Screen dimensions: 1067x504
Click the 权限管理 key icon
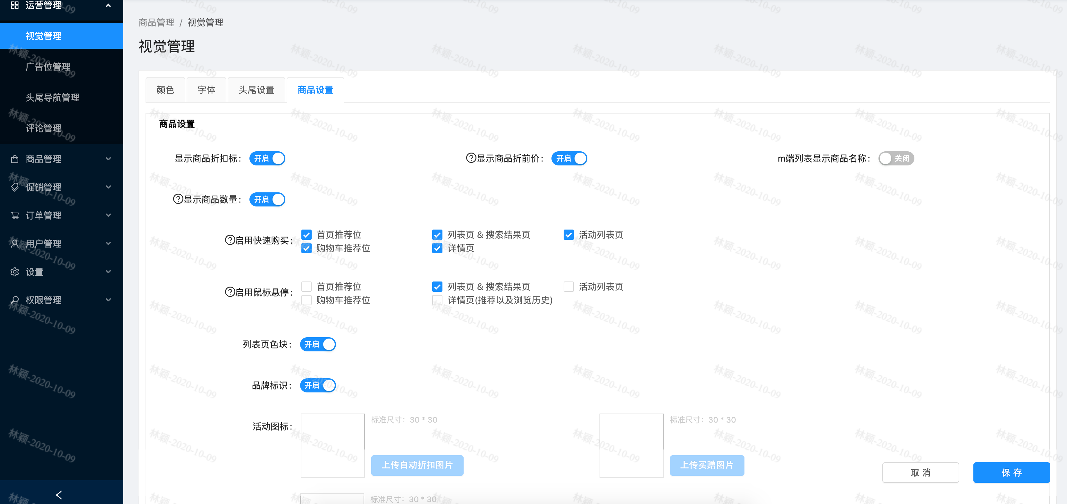tap(14, 300)
